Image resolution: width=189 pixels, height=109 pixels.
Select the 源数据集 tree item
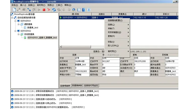tap(28, 24)
